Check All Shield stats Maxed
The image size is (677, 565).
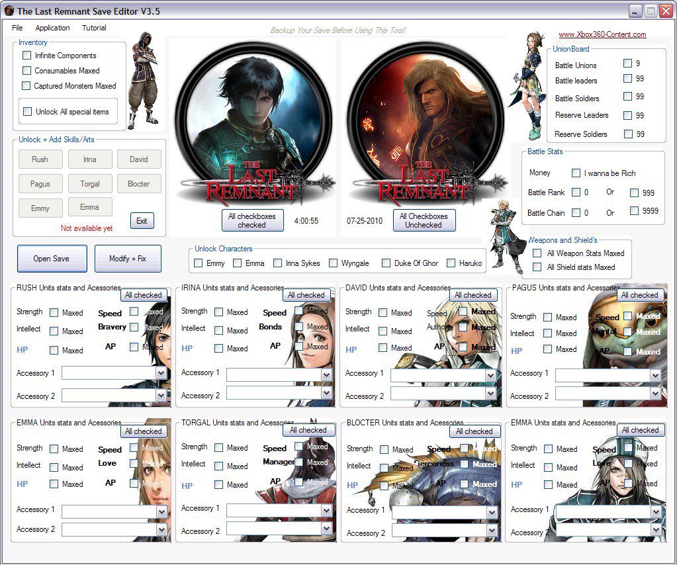click(537, 267)
